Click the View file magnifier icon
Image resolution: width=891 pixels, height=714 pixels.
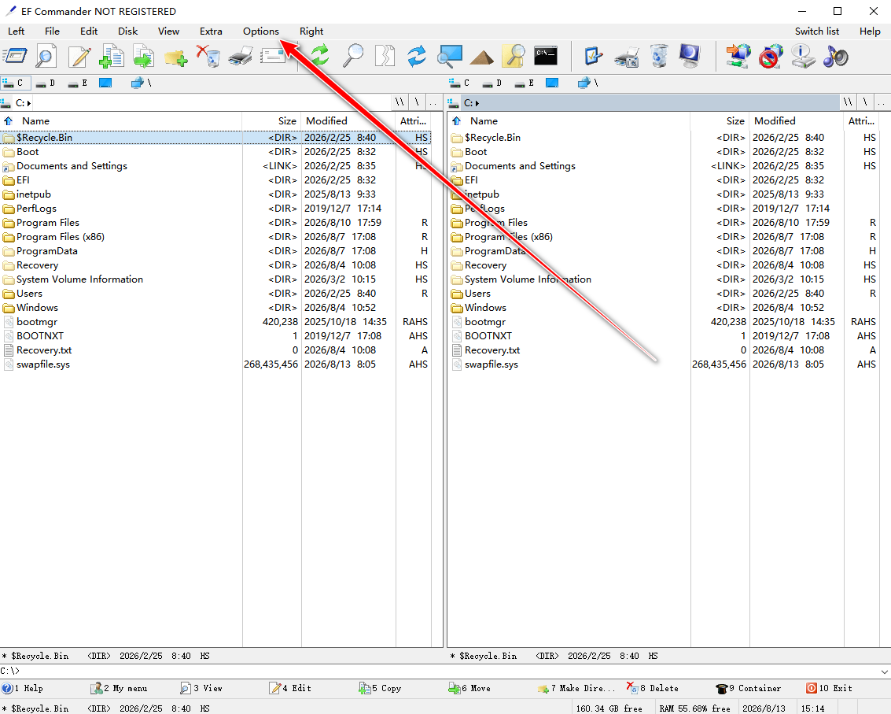point(46,56)
